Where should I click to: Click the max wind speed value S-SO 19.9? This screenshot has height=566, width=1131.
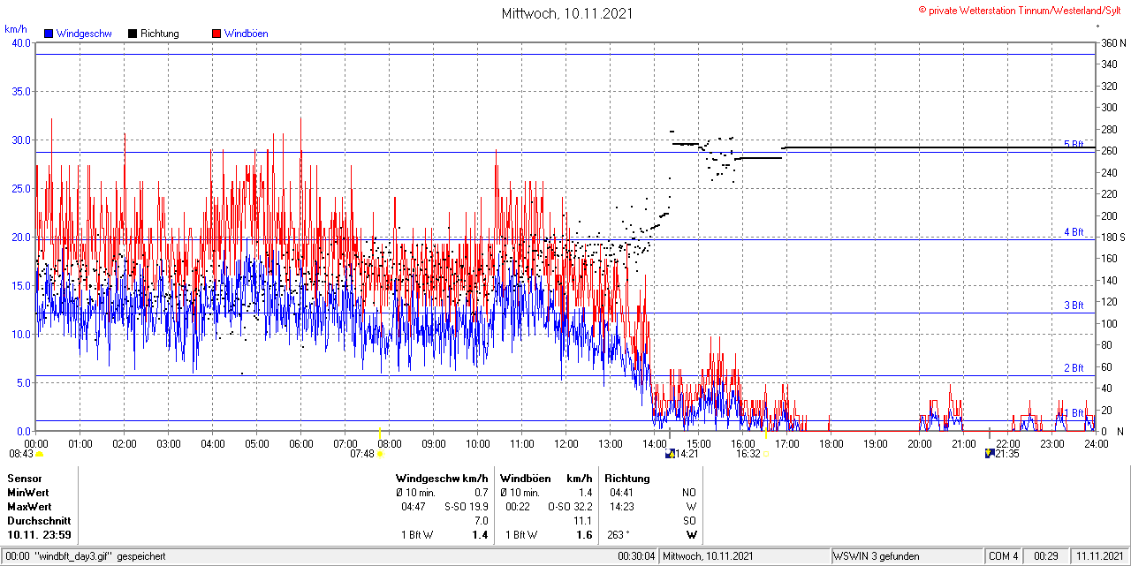coord(467,507)
